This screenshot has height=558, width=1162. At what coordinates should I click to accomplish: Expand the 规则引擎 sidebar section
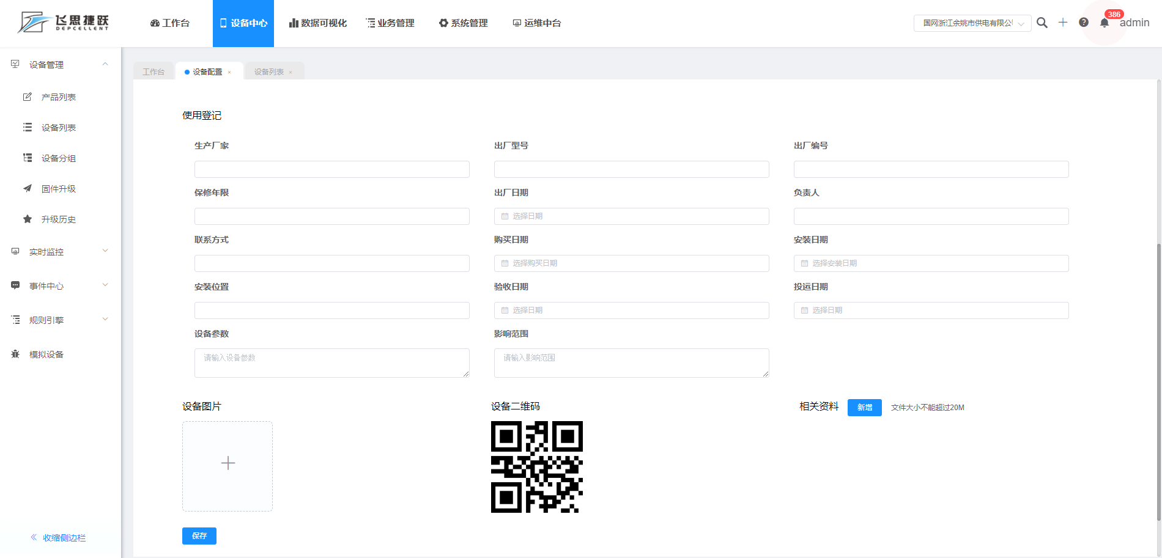105,320
